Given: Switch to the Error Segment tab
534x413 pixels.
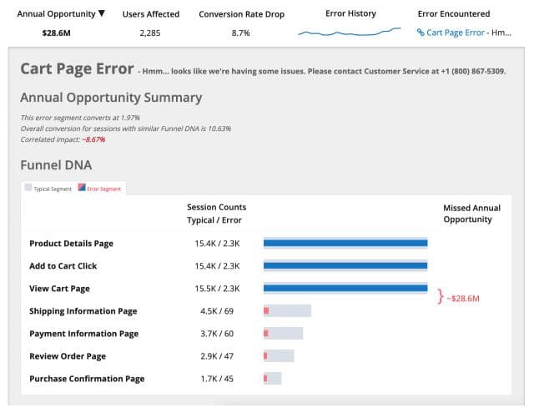Looking at the screenshot, I should tap(100, 189).
